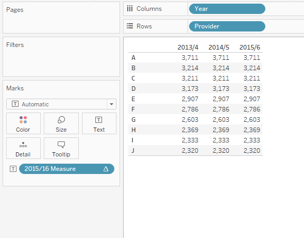Click the Filters shelf area
Image resolution: width=304 pixels, height=238 pixels.
(x=61, y=57)
